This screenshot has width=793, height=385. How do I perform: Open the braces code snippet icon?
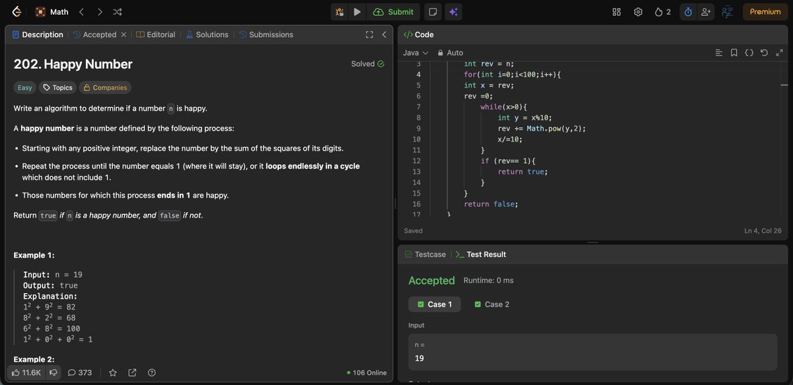(x=749, y=53)
